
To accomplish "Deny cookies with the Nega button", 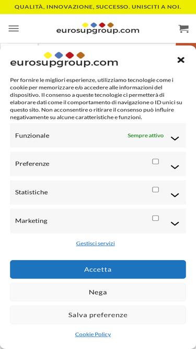I will pyautogui.click(x=98, y=292).
